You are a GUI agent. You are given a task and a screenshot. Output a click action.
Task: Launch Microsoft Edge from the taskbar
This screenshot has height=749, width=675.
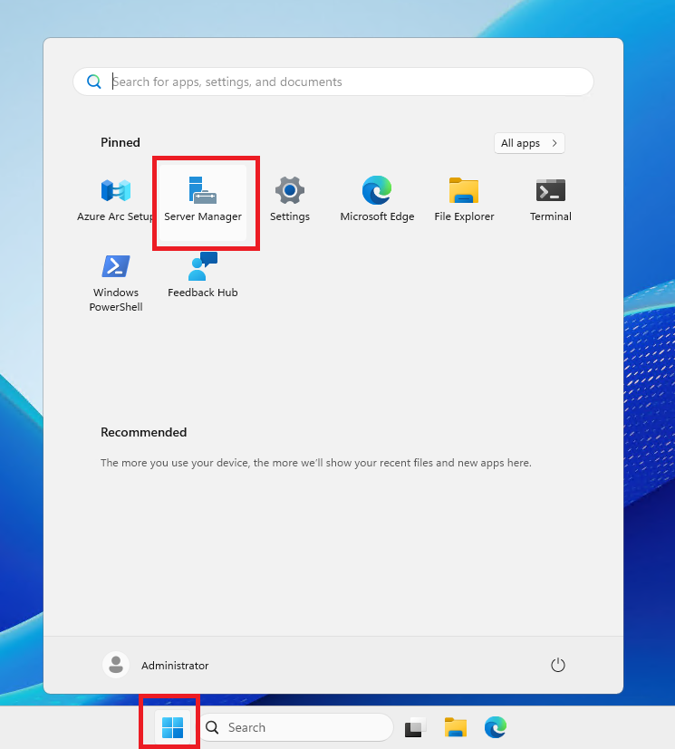click(x=496, y=727)
